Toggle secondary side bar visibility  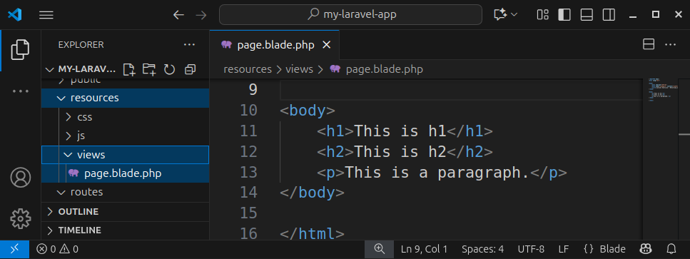tap(609, 15)
